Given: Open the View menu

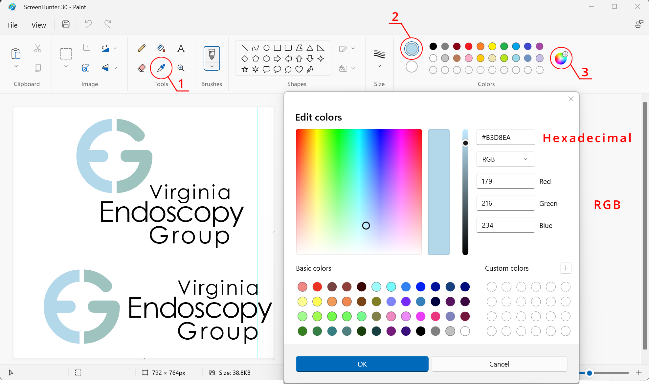Looking at the screenshot, I should (x=38, y=25).
